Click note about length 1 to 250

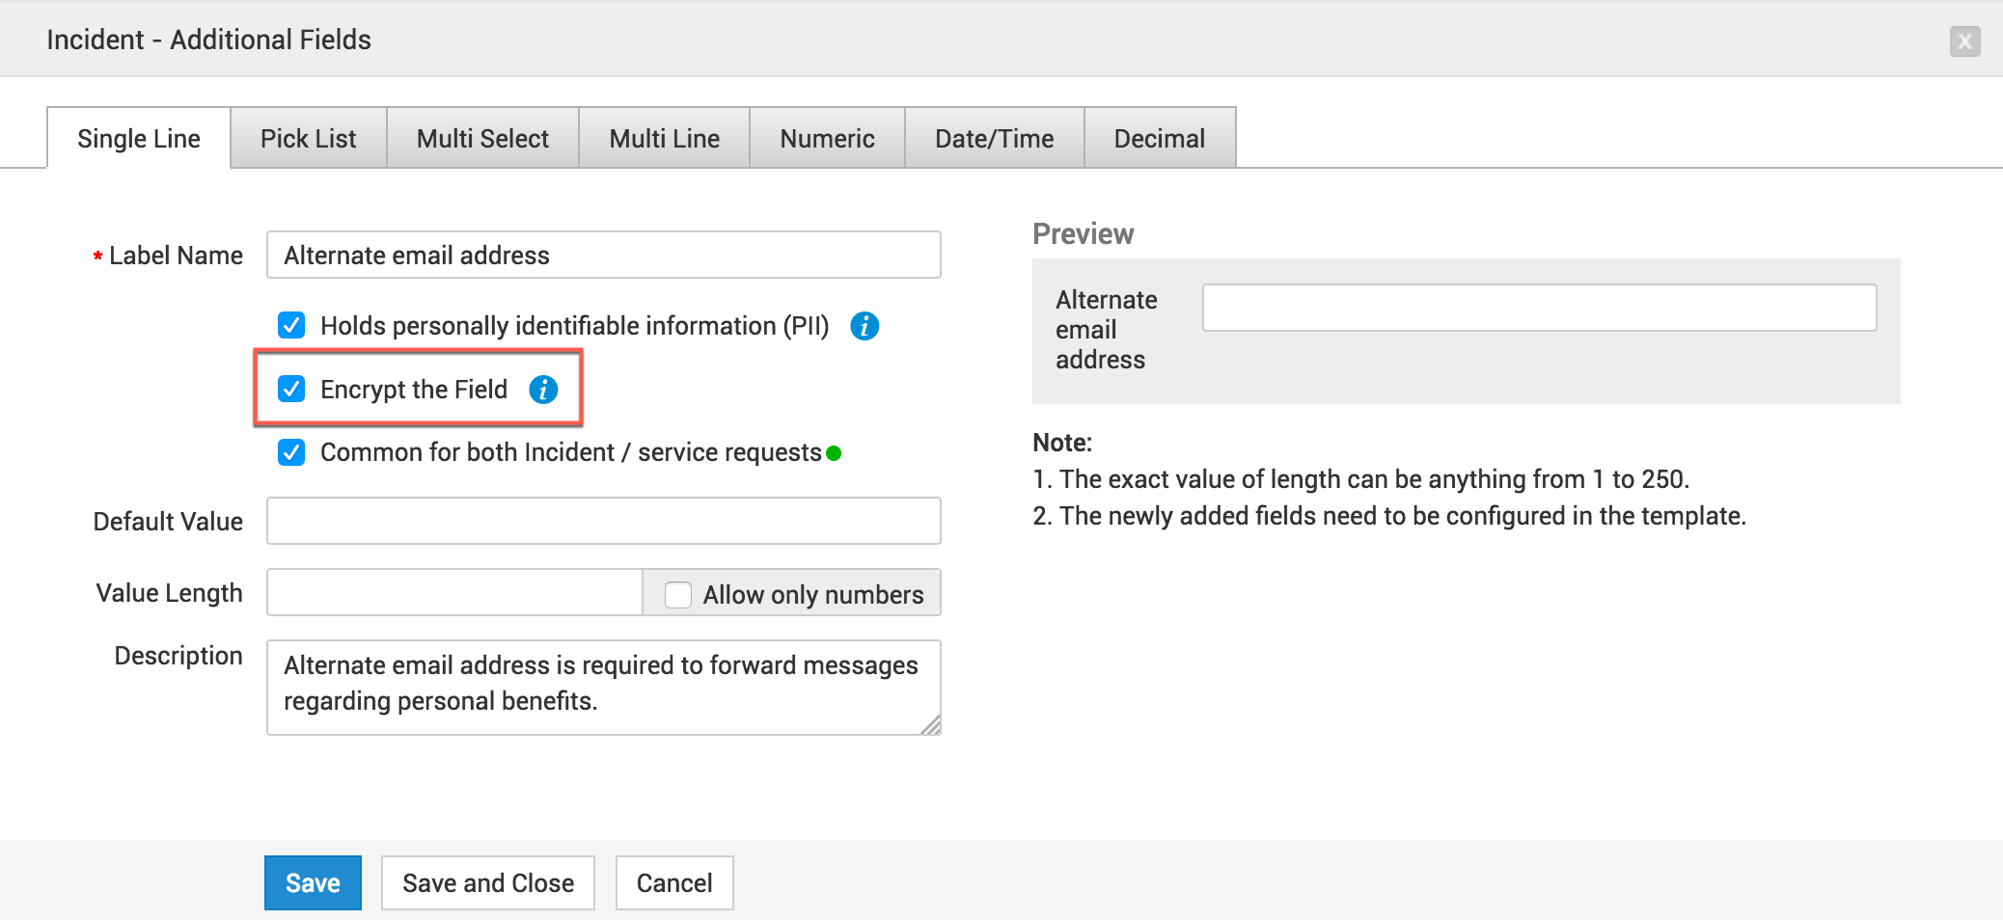1361,479
